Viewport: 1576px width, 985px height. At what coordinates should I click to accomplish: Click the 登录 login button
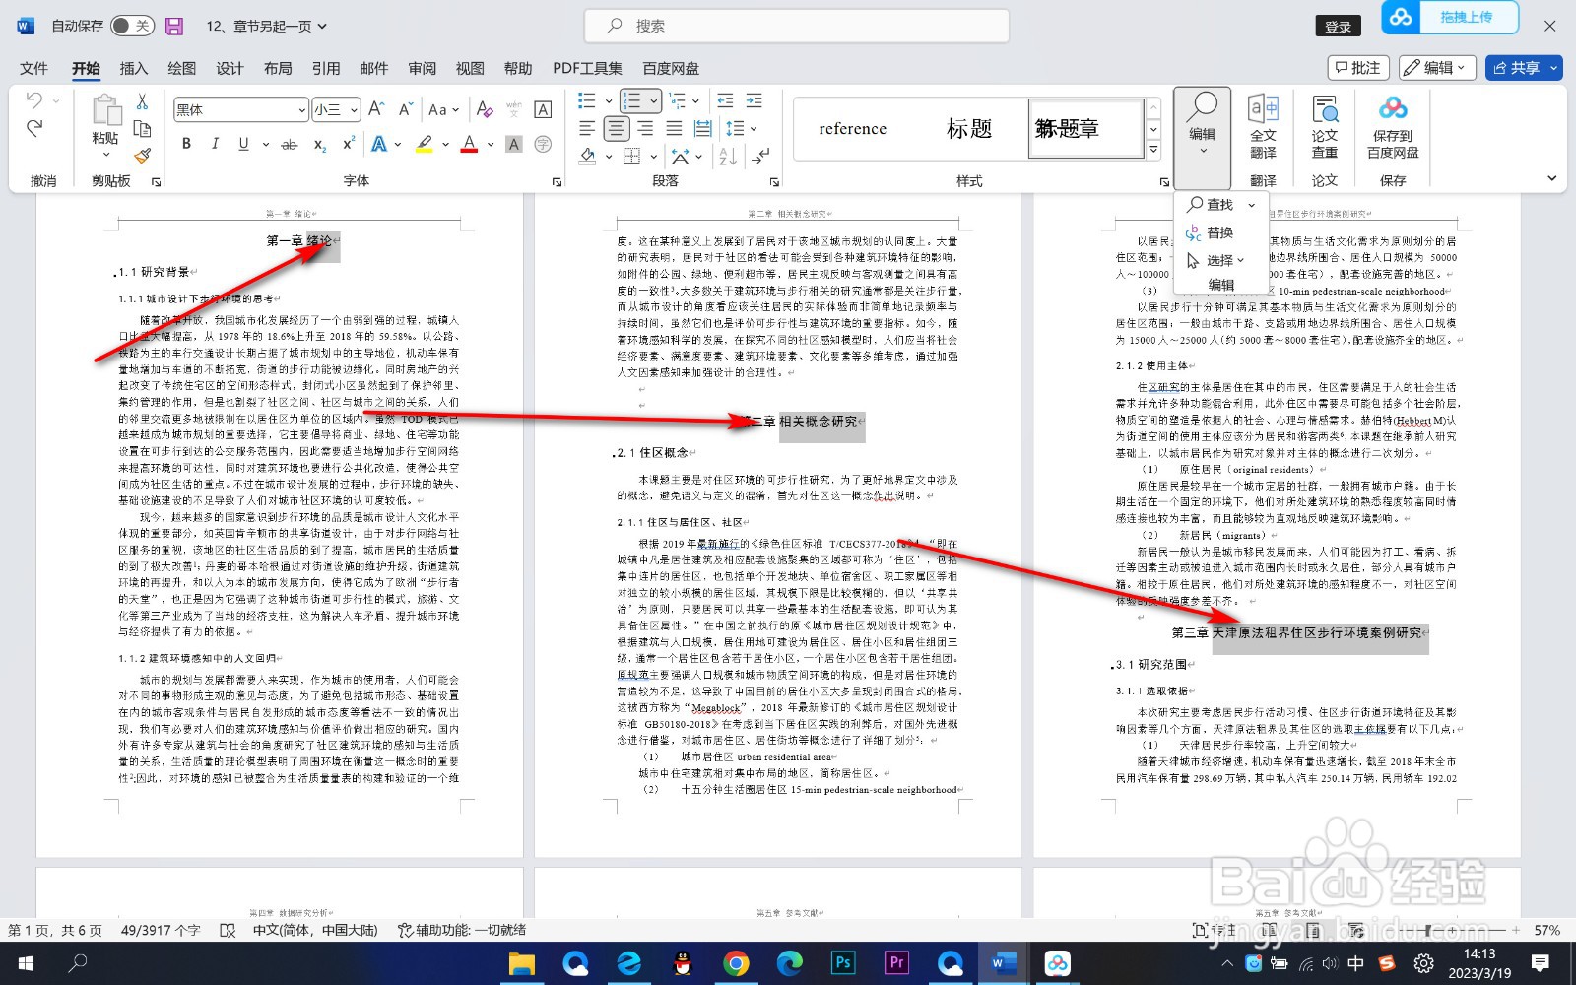1339,27
